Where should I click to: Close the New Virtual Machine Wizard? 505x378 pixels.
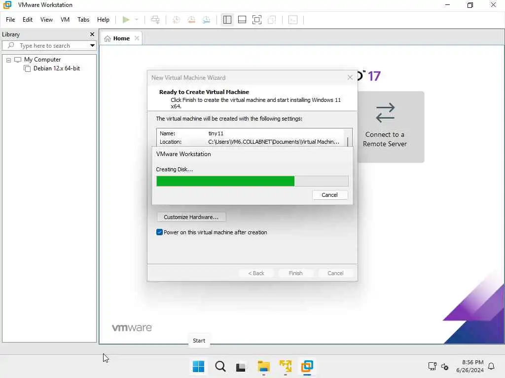[350, 77]
